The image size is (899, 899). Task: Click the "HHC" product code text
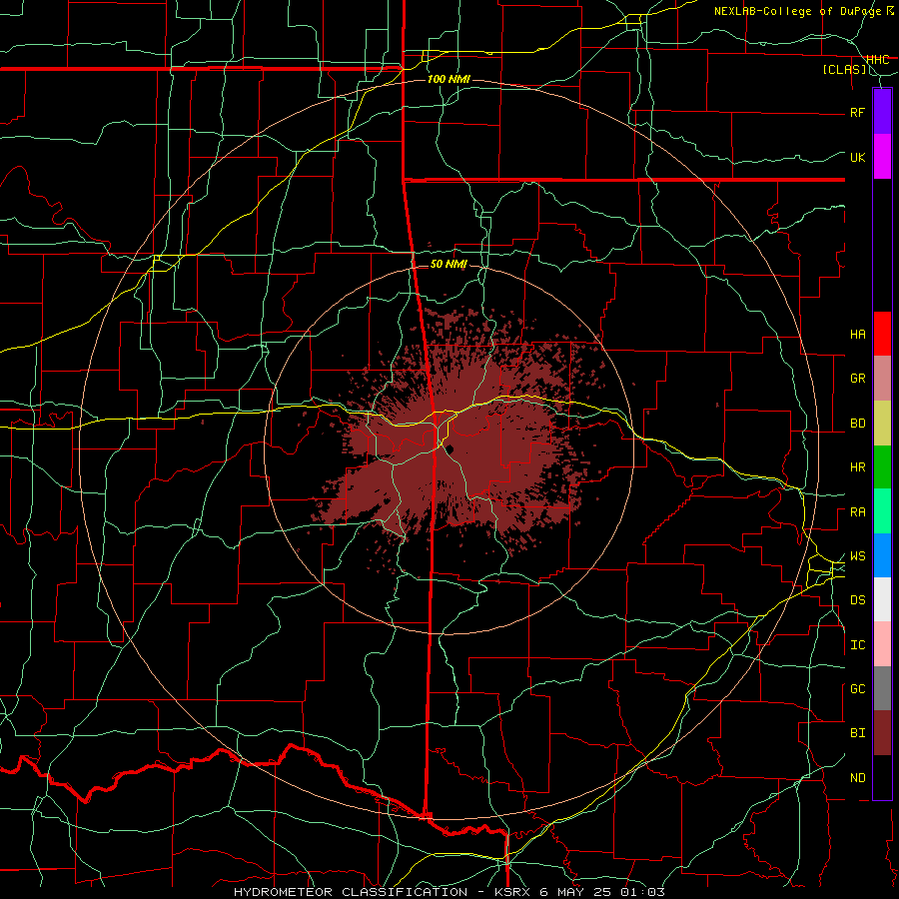tap(878, 59)
